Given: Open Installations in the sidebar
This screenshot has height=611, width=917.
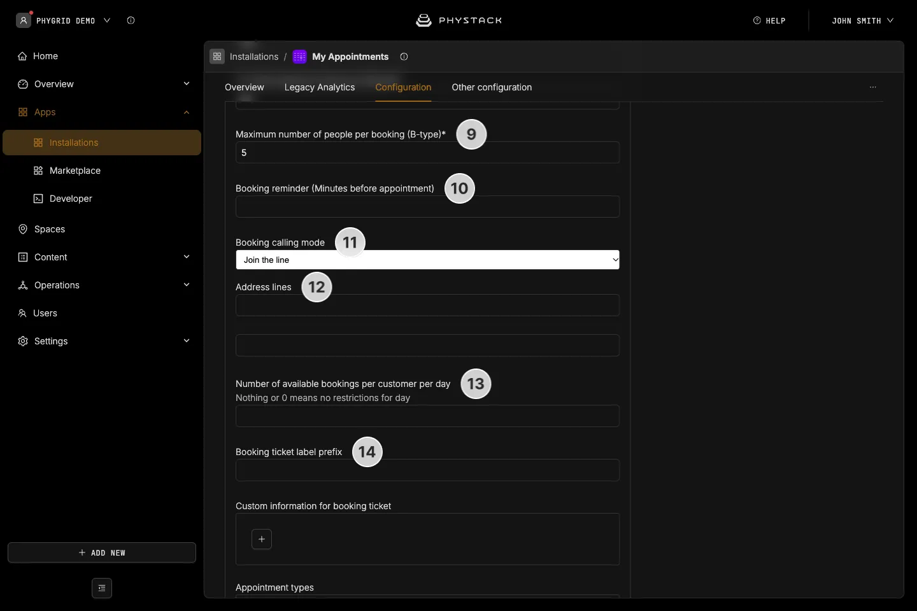Looking at the screenshot, I should 102,143.
